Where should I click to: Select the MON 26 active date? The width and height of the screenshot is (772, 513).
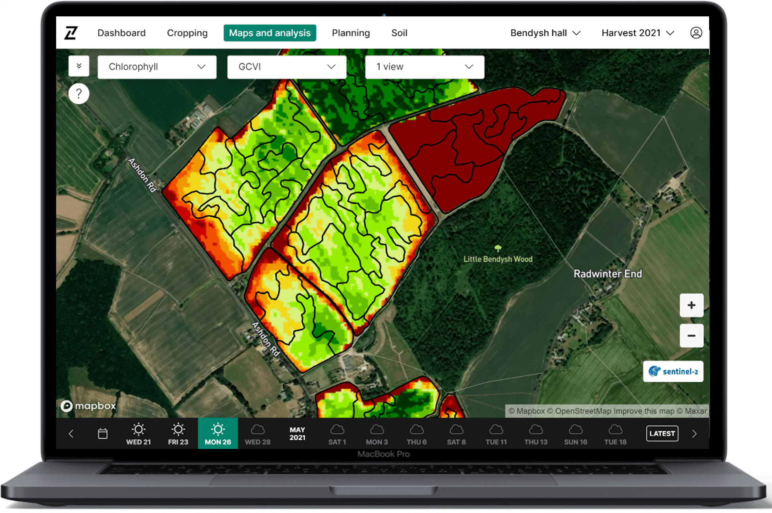218,433
